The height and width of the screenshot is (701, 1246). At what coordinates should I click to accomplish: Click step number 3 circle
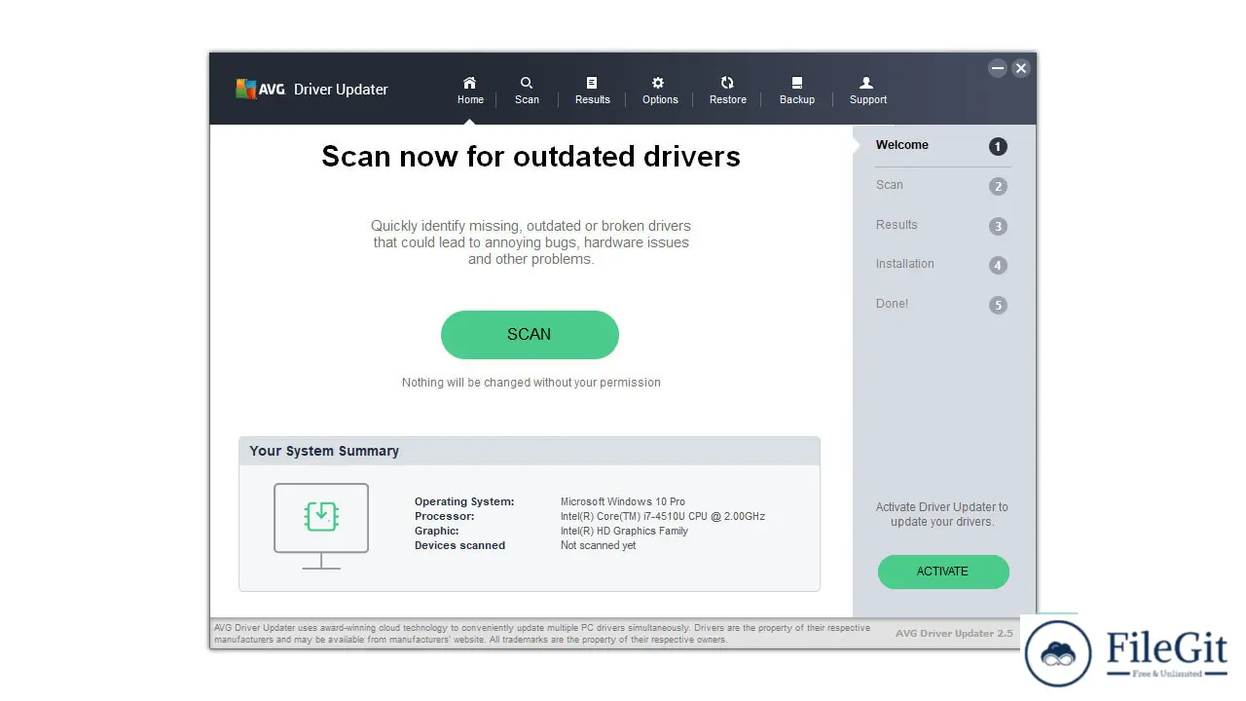tap(998, 227)
